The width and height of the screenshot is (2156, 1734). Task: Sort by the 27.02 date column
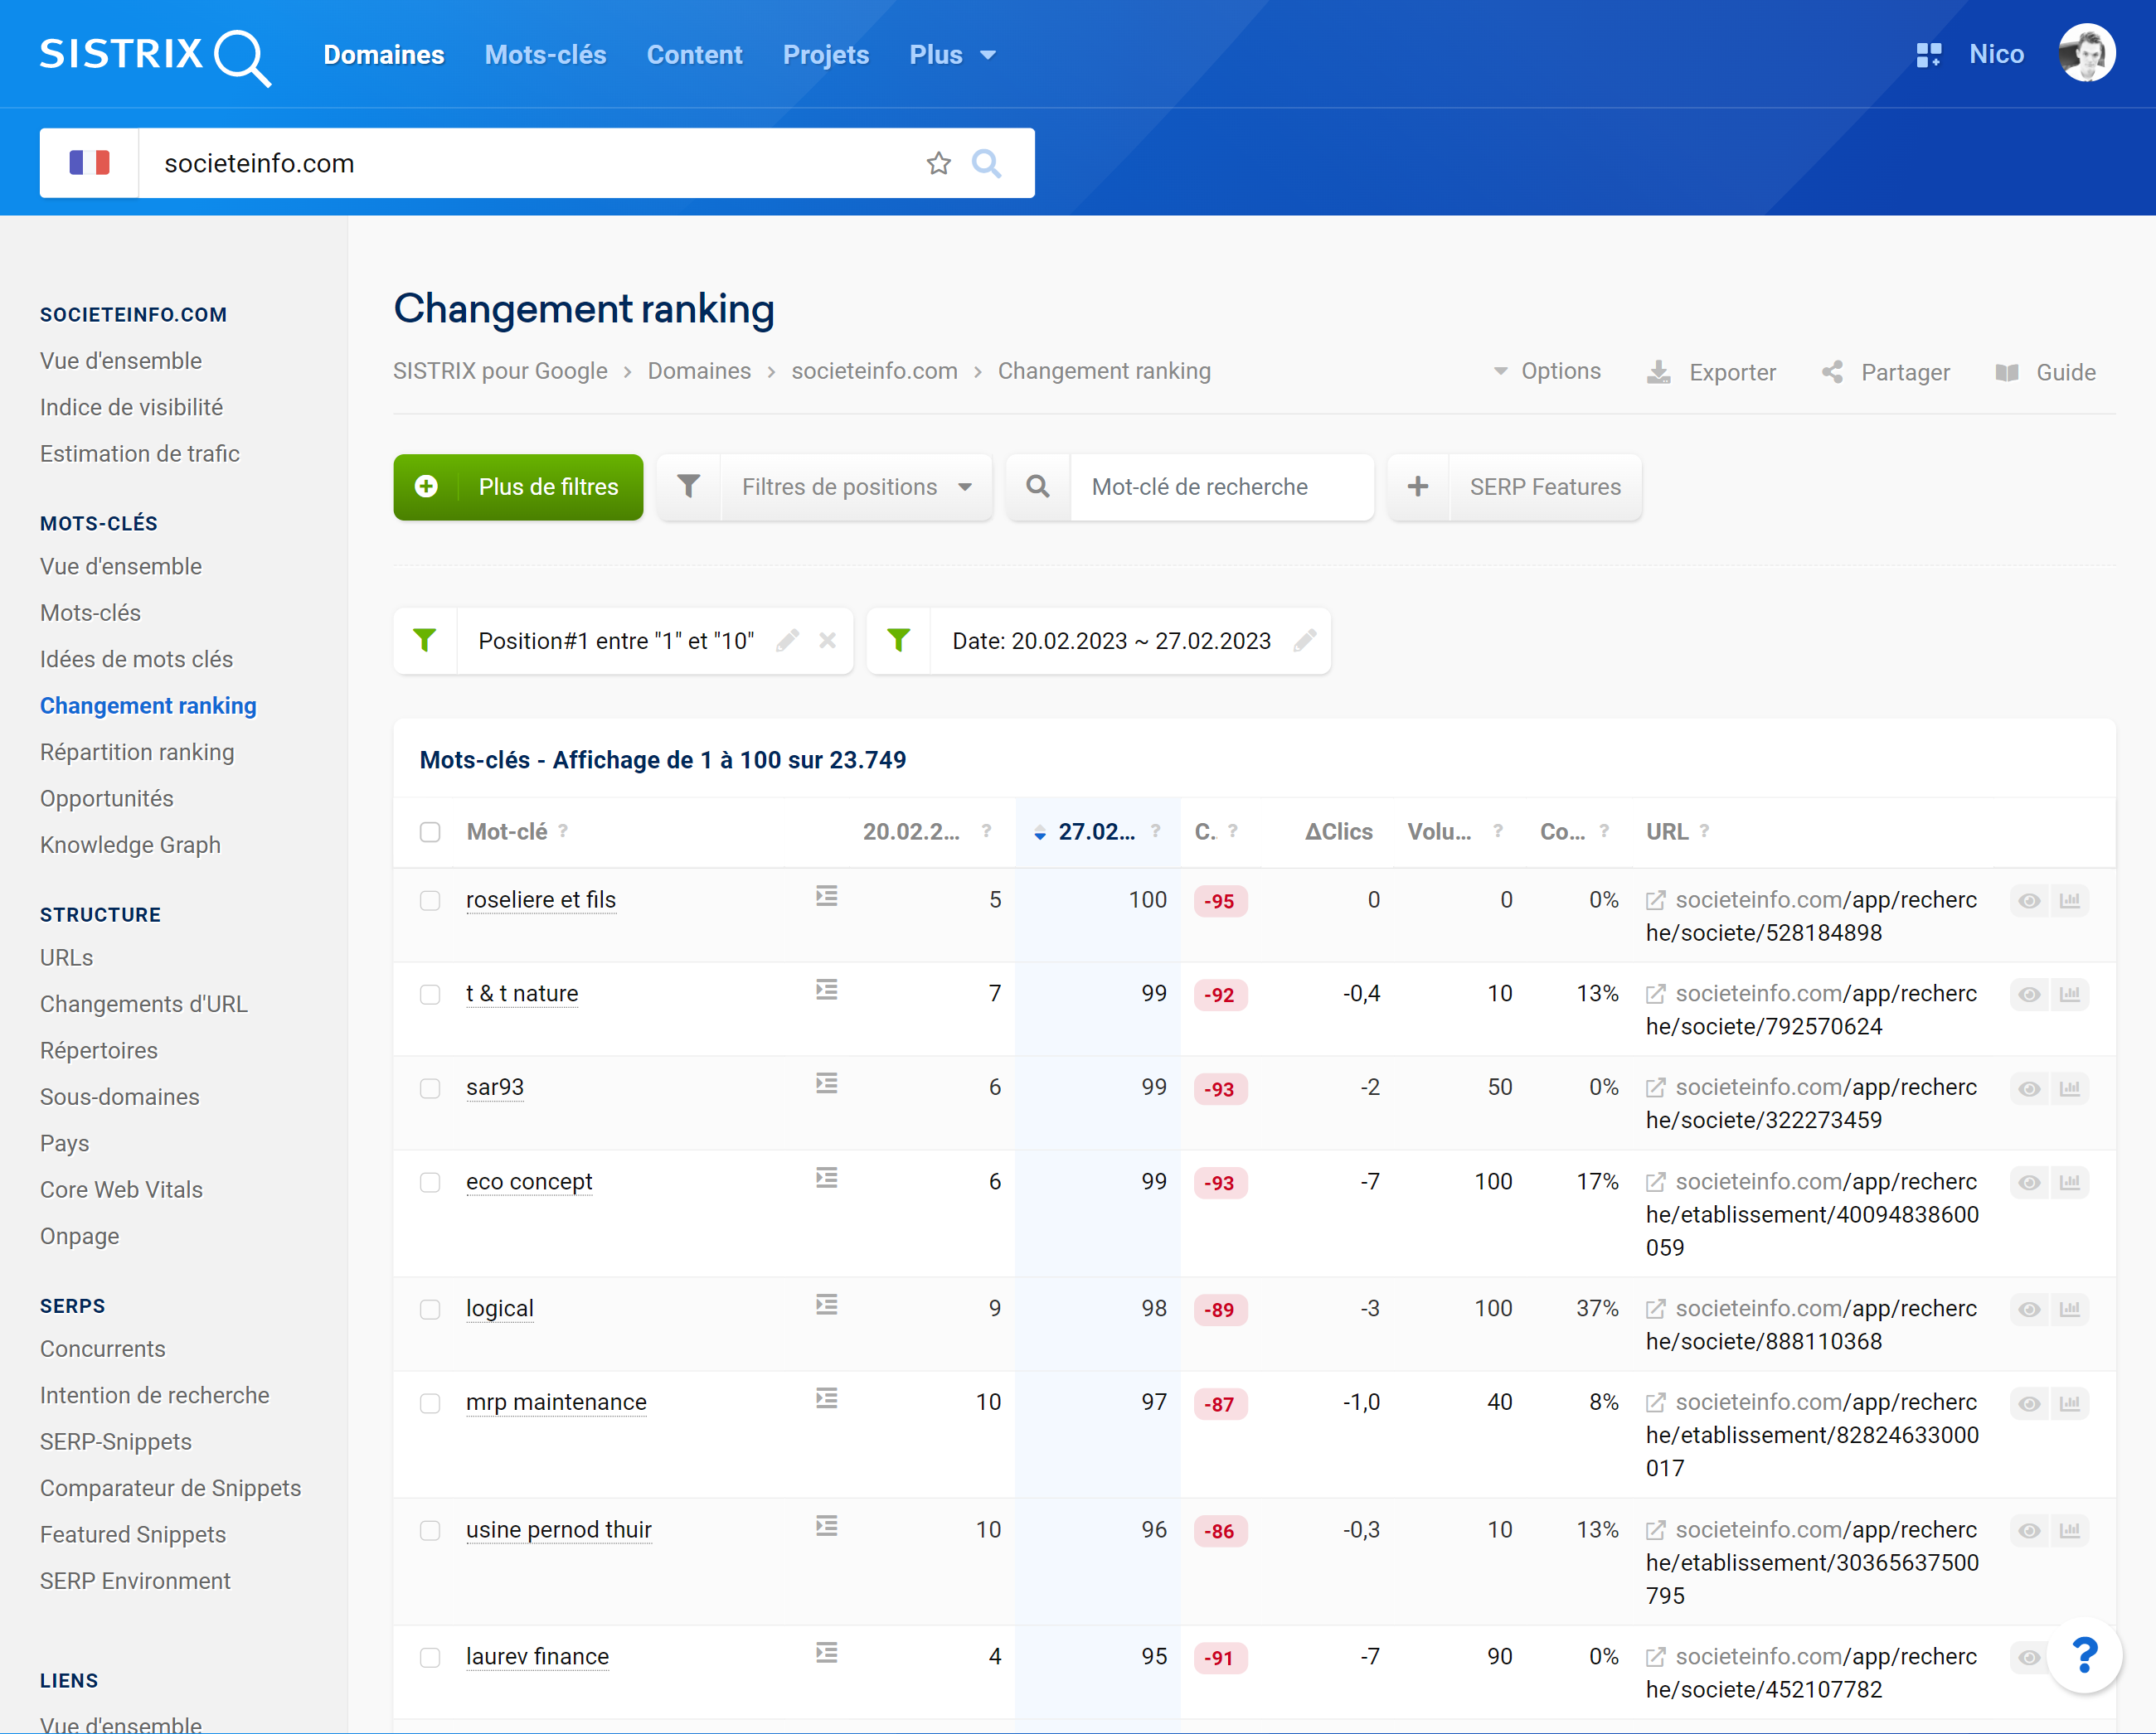pos(1096,831)
